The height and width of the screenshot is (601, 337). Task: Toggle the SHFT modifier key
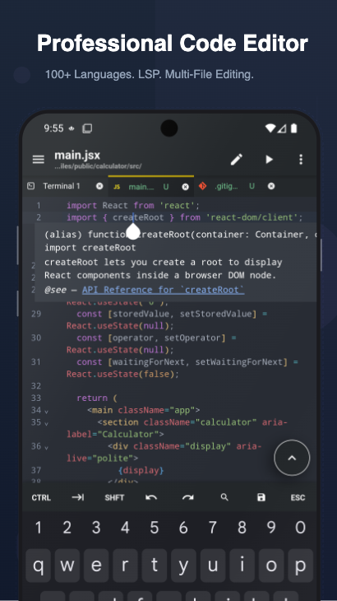point(114,497)
